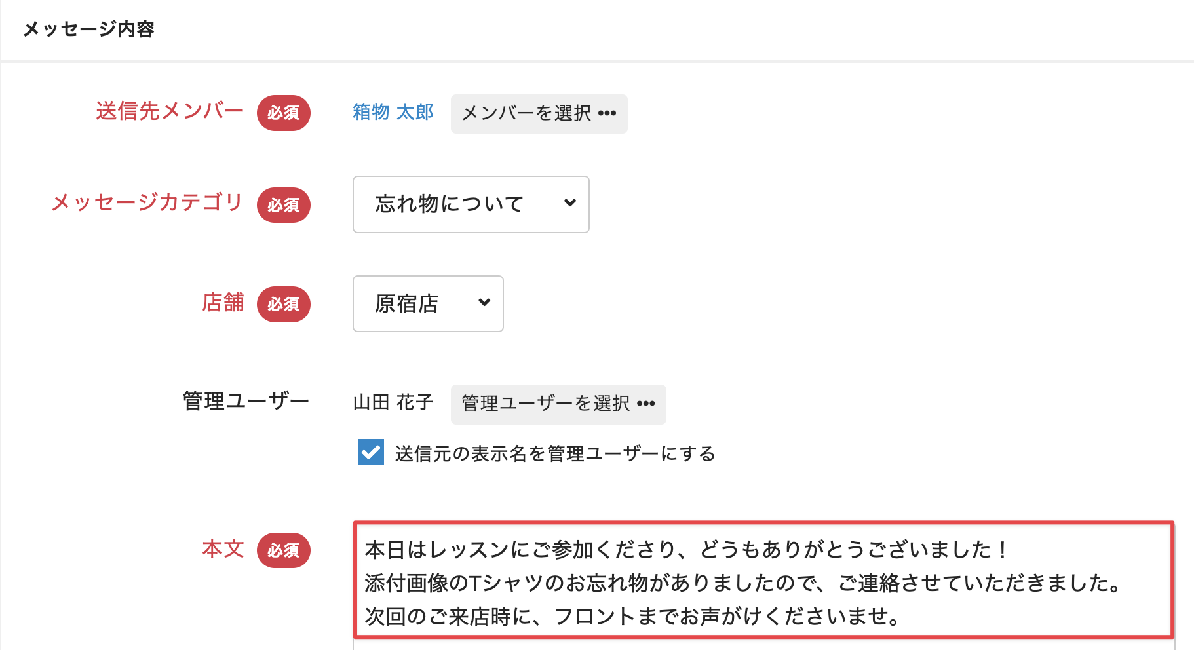The image size is (1194, 650).
Task: Click the 送信先メンバー field label
Action: tap(170, 111)
